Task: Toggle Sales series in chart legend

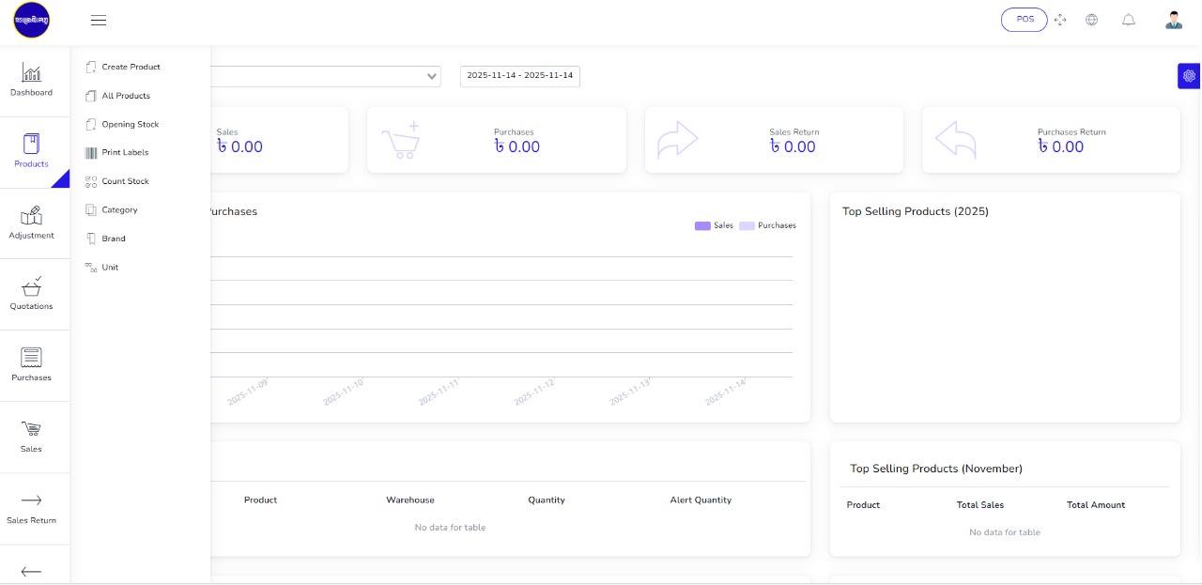Action: [x=714, y=225]
